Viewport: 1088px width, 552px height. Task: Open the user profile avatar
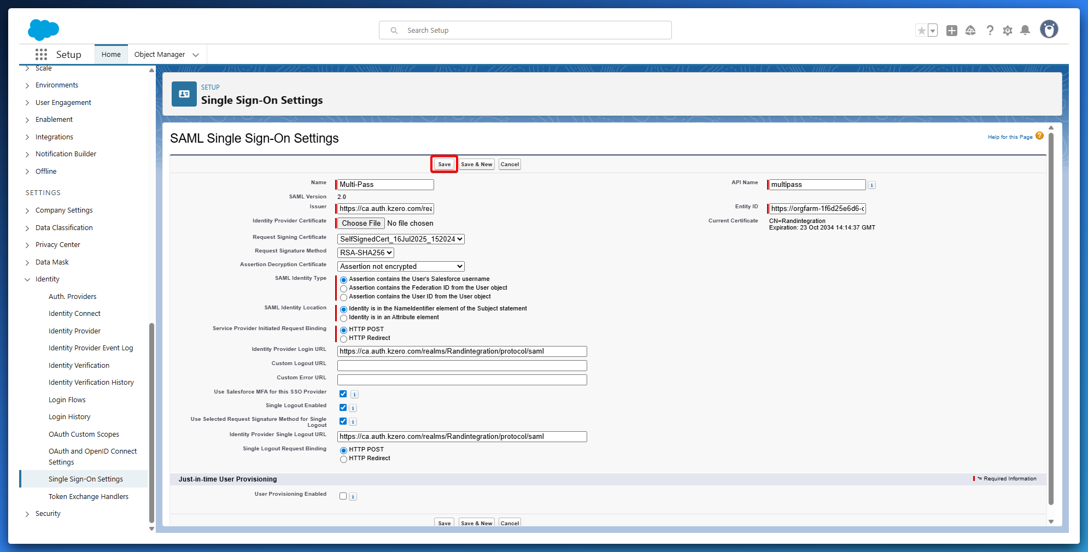[x=1049, y=30]
